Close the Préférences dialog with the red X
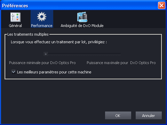 point(161,5)
